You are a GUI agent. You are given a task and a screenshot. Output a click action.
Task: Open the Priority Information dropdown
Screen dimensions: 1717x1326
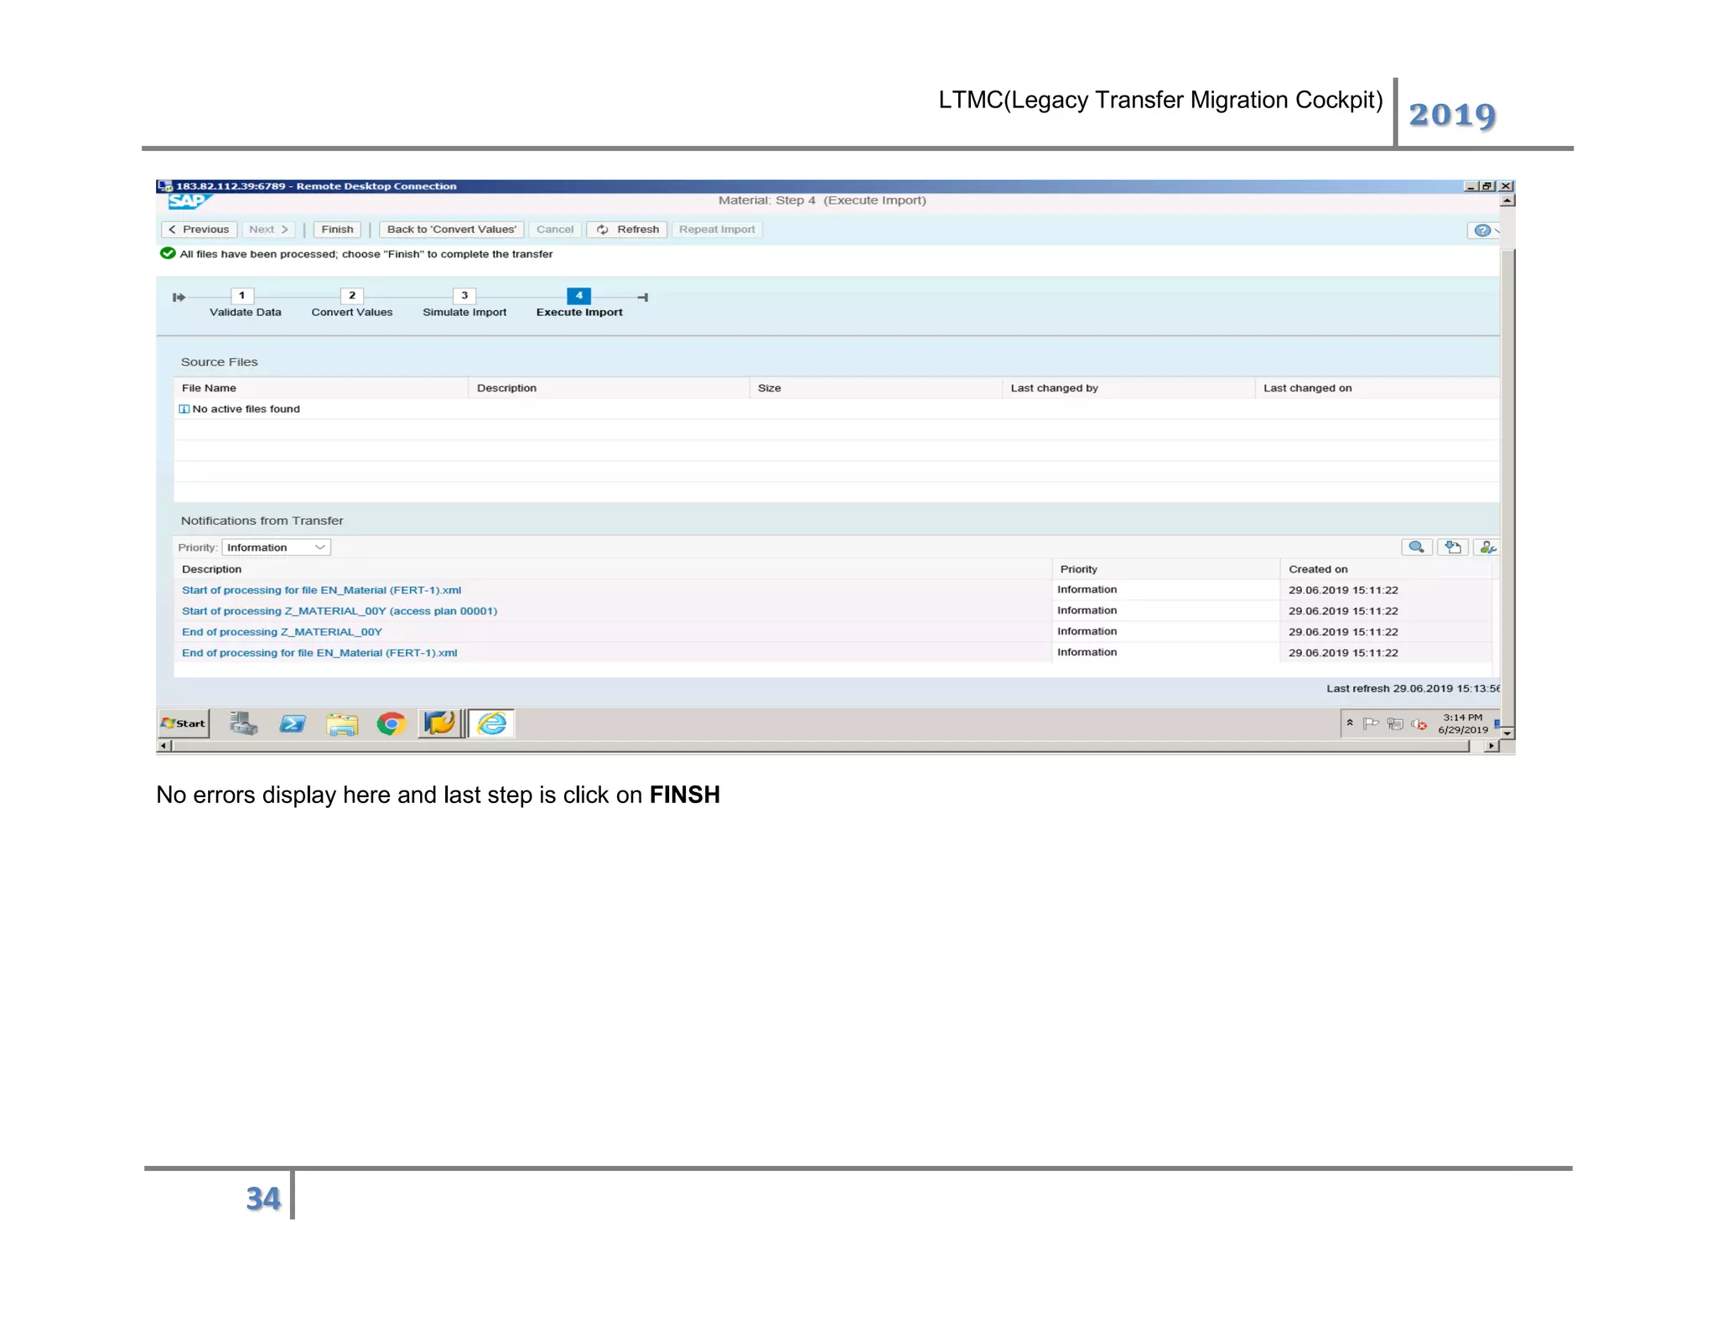pos(276,547)
